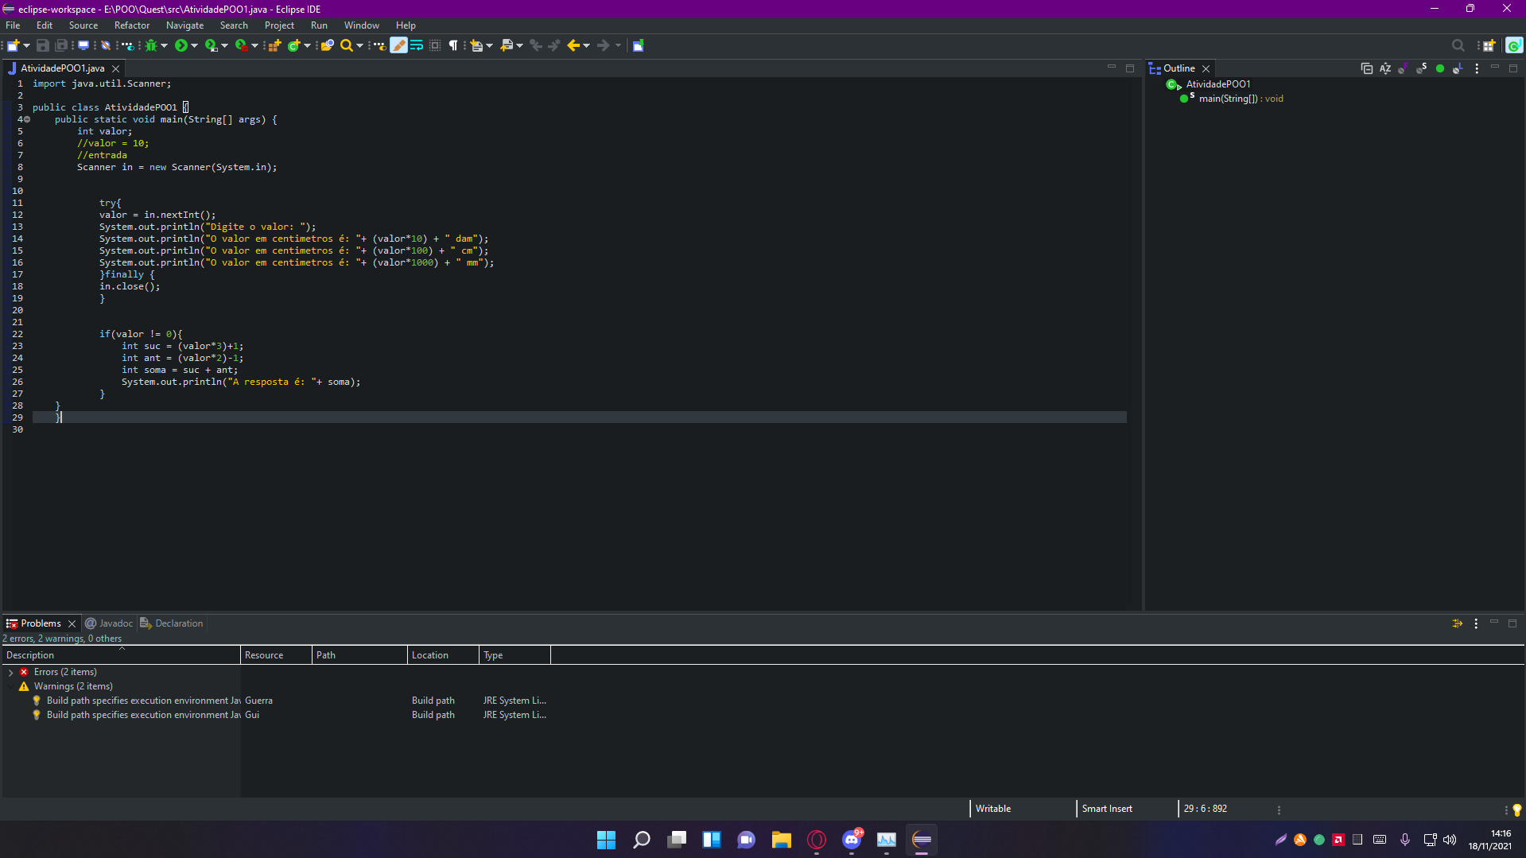1526x858 pixels.
Task: Click the Save All icon
Action: pyautogui.click(x=60, y=45)
